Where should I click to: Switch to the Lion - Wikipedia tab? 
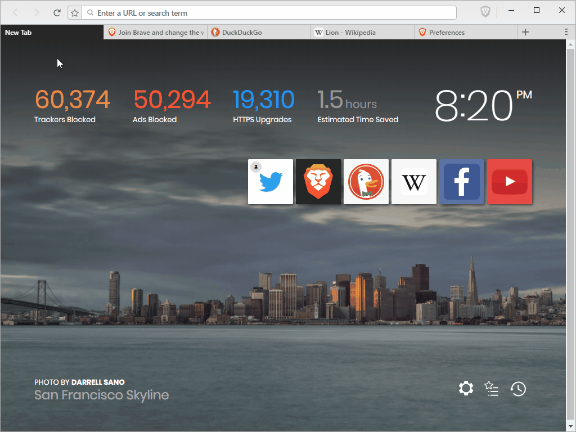[x=362, y=32]
